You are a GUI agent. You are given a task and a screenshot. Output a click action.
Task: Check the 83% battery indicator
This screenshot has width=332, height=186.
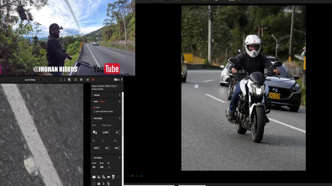click(x=117, y=80)
